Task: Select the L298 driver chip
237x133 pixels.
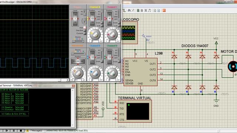Action: [140, 72]
